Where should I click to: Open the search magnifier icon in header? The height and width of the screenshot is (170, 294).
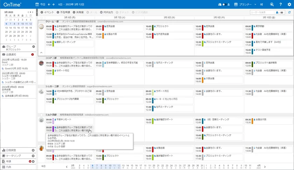tap(272, 4)
